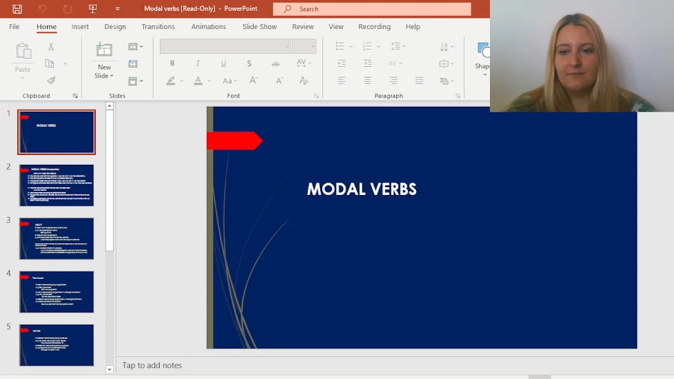Switch to the Design tab

point(115,27)
